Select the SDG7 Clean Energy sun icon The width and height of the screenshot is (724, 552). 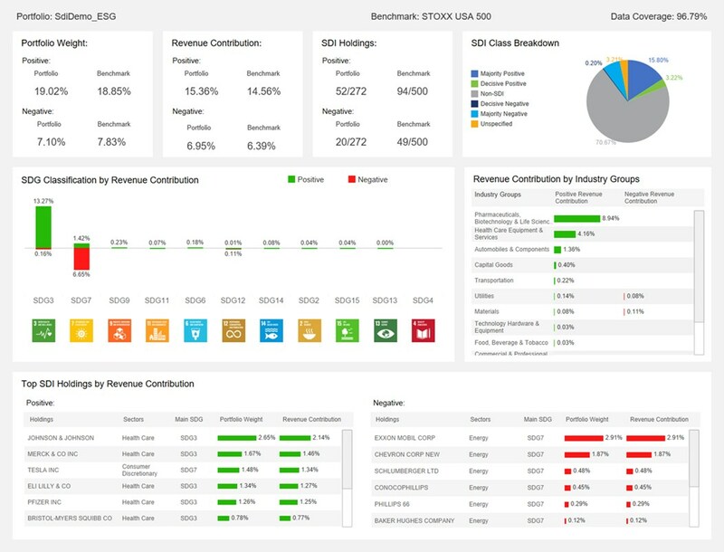[x=81, y=329]
